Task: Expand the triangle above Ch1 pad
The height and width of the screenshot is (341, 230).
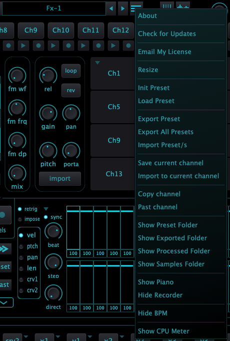Action: tap(97, 63)
